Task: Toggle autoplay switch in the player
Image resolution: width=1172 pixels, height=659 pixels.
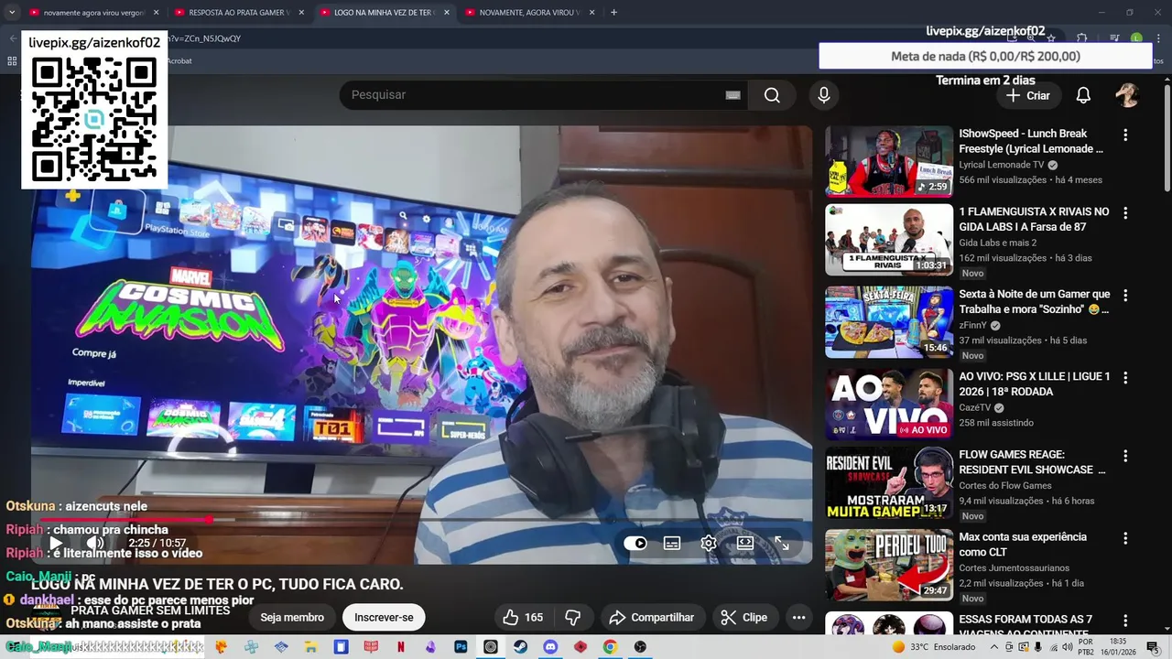Action: pyautogui.click(x=635, y=543)
